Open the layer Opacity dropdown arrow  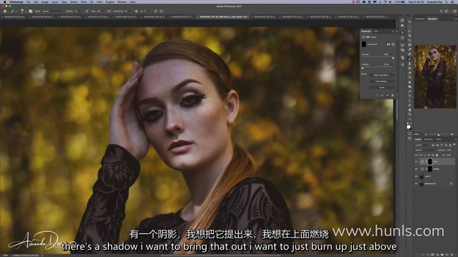tap(453, 150)
